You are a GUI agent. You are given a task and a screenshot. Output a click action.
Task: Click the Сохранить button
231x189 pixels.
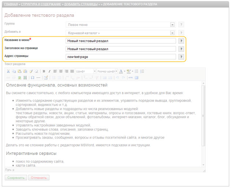pos(16,178)
